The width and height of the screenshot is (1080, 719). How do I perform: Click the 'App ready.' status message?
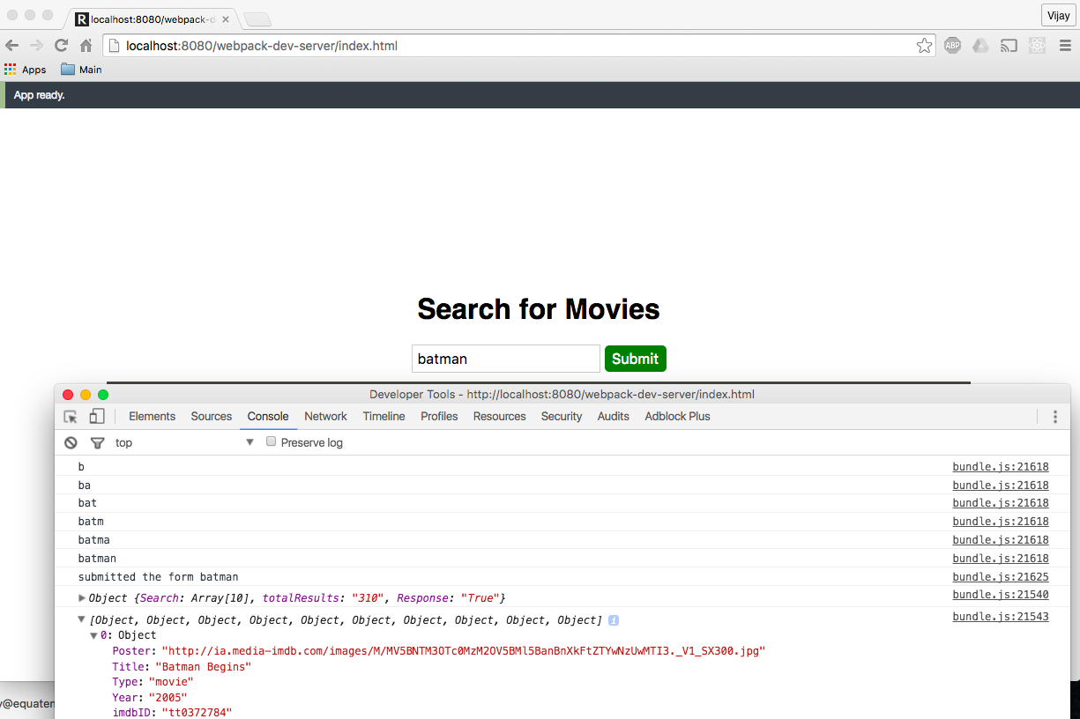(x=40, y=95)
